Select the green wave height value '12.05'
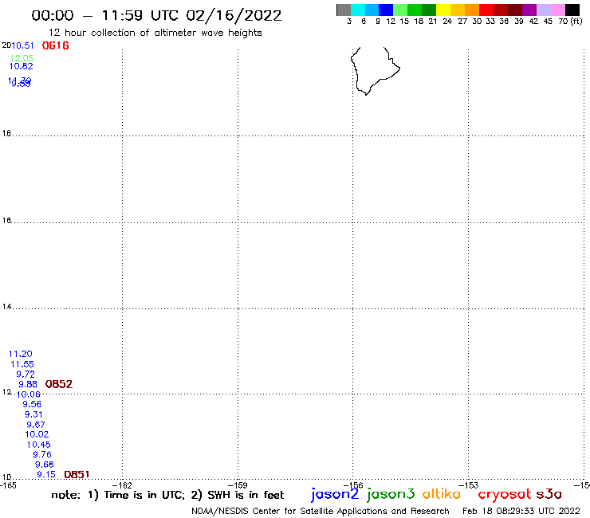590x518 pixels. coord(22,58)
